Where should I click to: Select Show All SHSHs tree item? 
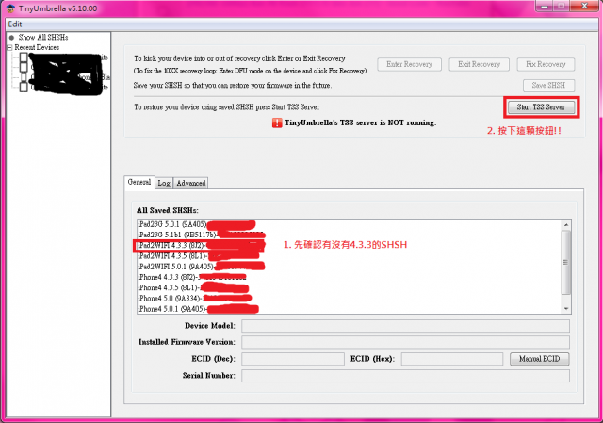[x=43, y=38]
